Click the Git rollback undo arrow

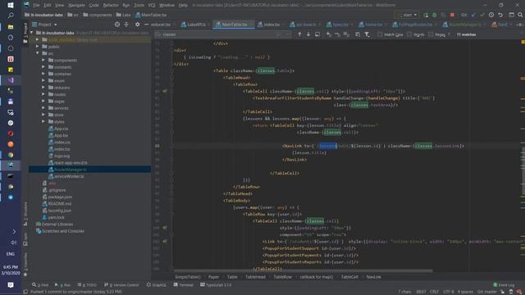[500, 15]
